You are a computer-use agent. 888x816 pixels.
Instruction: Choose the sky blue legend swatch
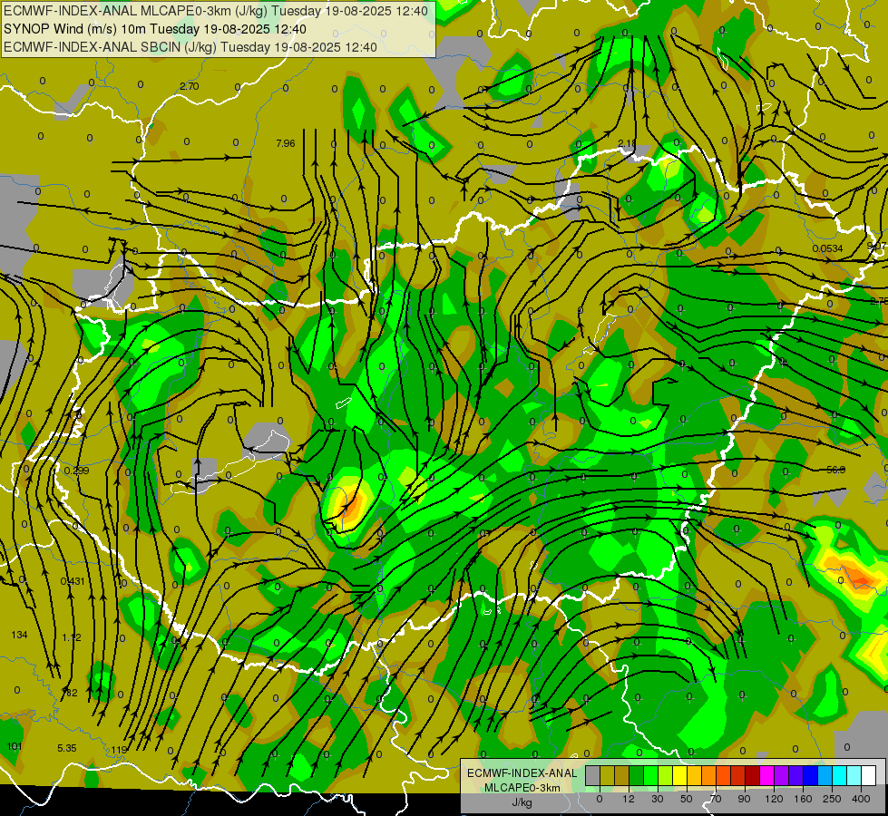(x=825, y=775)
